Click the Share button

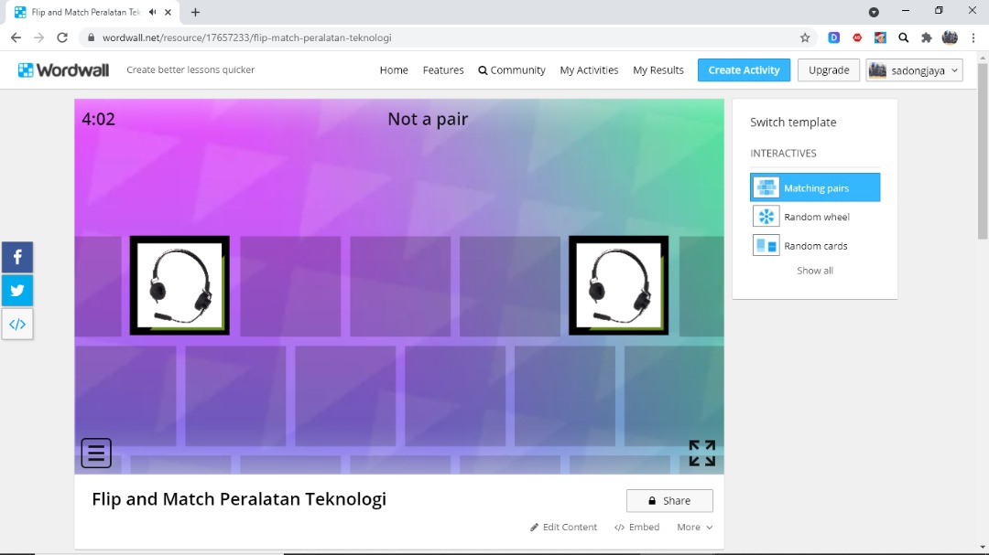669,501
